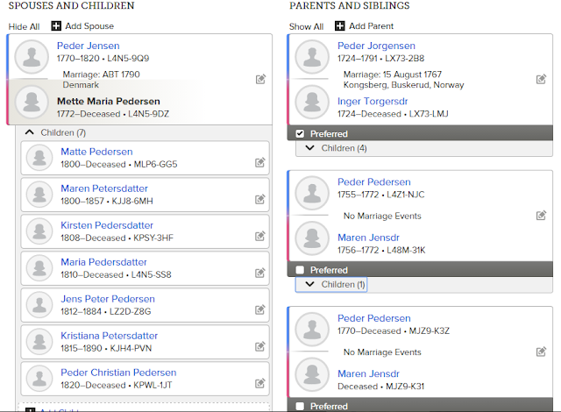This screenshot has height=412, width=561.
Task: Edit relationship for Jens Peter Pedersen
Action: pyautogui.click(x=260, y=309)
